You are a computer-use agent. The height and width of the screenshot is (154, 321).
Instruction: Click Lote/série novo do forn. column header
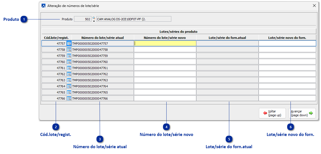point(287,38)
